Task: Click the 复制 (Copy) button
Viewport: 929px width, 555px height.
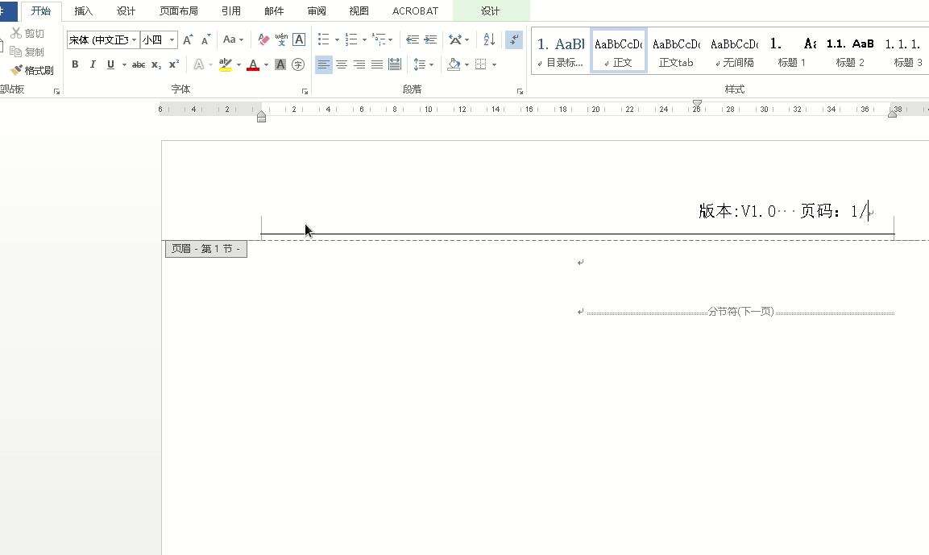Action: [x=27, y=52]
